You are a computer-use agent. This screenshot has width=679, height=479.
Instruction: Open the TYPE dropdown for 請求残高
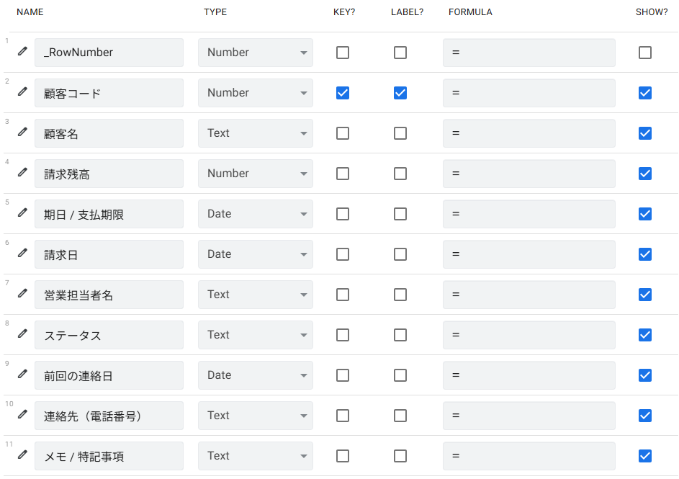click(x=255, y=173)
